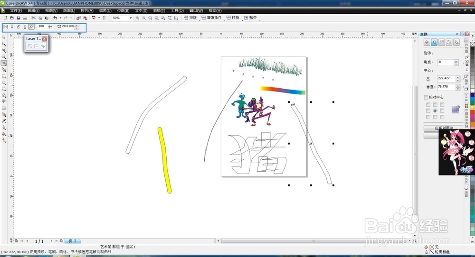Adjust the horizontal center 222.427 spinner
Screen dimensions: 475x257
click(458, 79)
